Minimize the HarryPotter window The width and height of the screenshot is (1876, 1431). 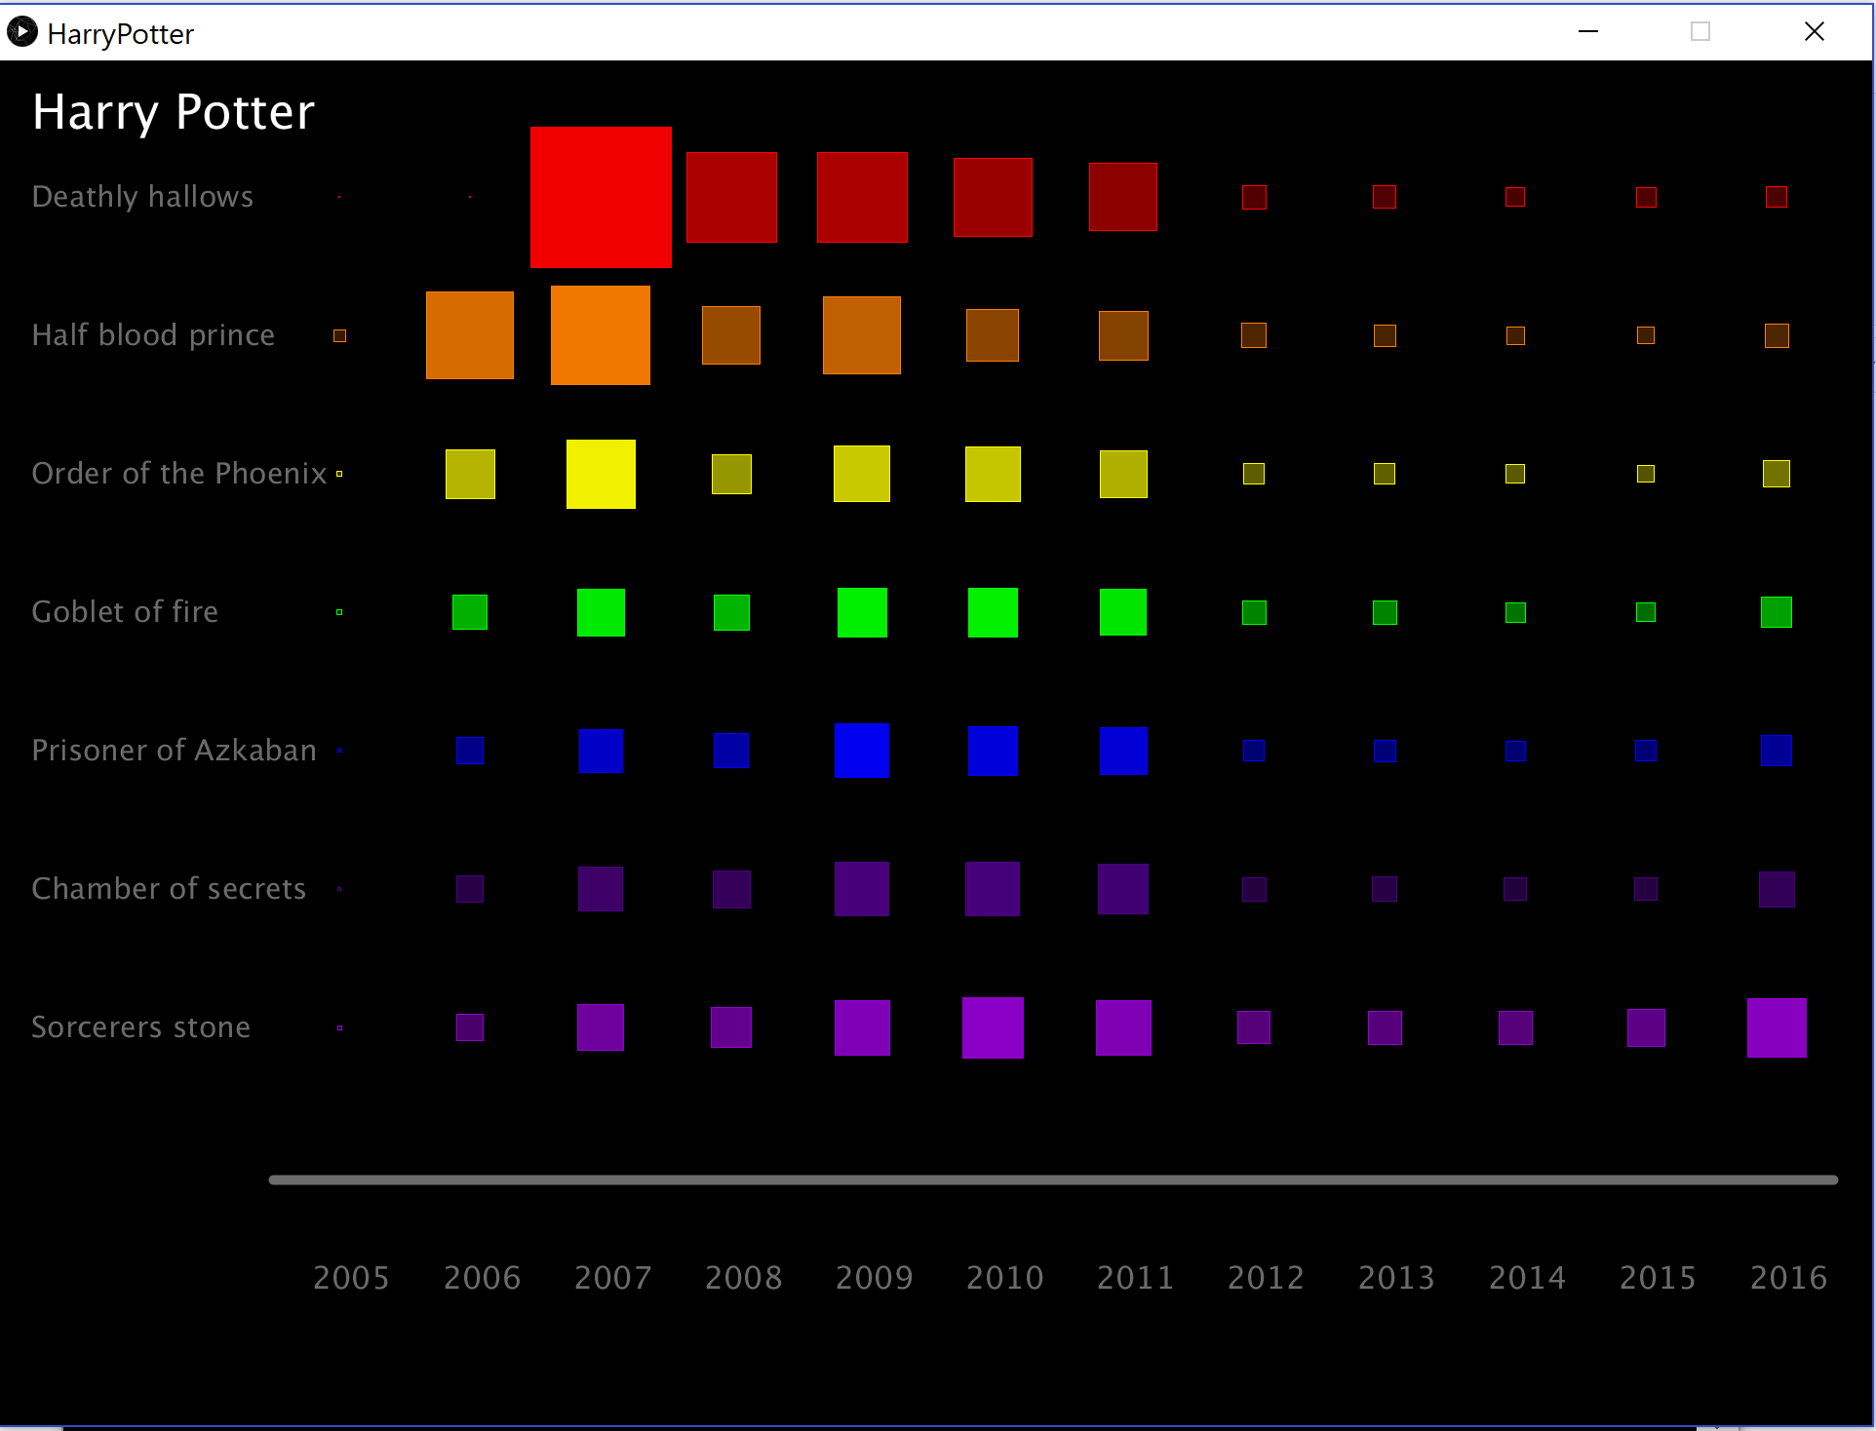pyautogui.click(x=1588, y=32)
